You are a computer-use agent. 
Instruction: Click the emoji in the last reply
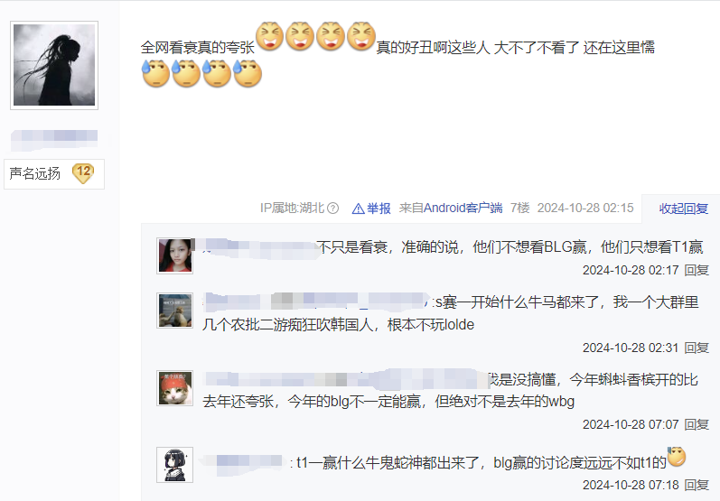pos(677,457)
